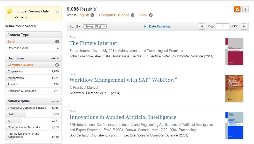The image size is (254, 144).
Task: Open the RSS feed icon
Action: (x=237, y=9)
